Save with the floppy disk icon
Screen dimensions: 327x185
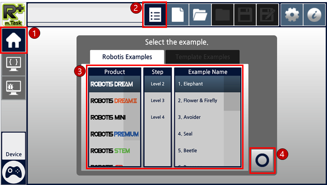(245, 15)
